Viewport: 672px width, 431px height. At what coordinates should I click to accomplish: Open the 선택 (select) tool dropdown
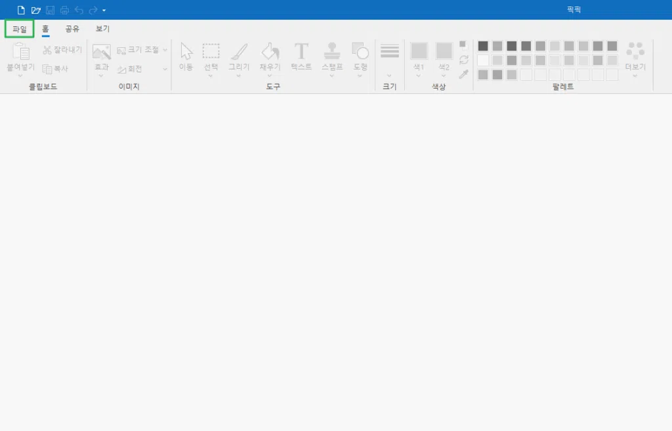[x=211, y=75]
